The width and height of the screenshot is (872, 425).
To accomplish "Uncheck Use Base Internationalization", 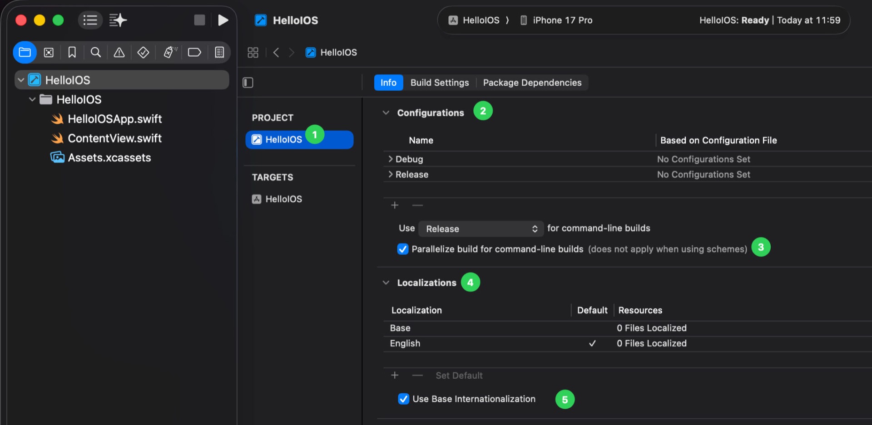I will (403, 399).
